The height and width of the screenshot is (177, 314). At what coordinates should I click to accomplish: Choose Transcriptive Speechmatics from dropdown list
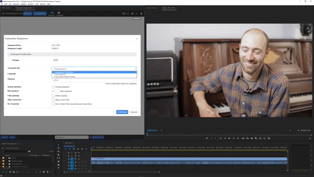[94, 77]
